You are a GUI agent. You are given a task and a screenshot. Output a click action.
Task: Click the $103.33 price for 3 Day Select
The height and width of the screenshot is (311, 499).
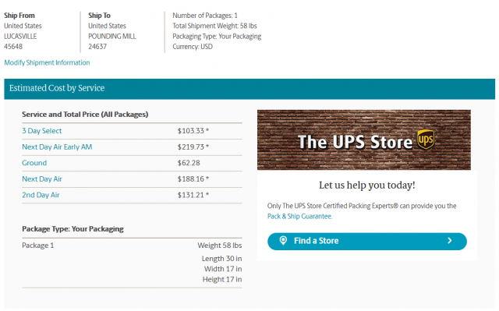click(191, 131)
